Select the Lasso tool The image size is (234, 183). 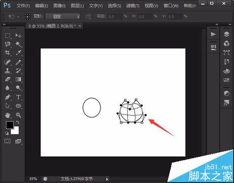[7, 44]
